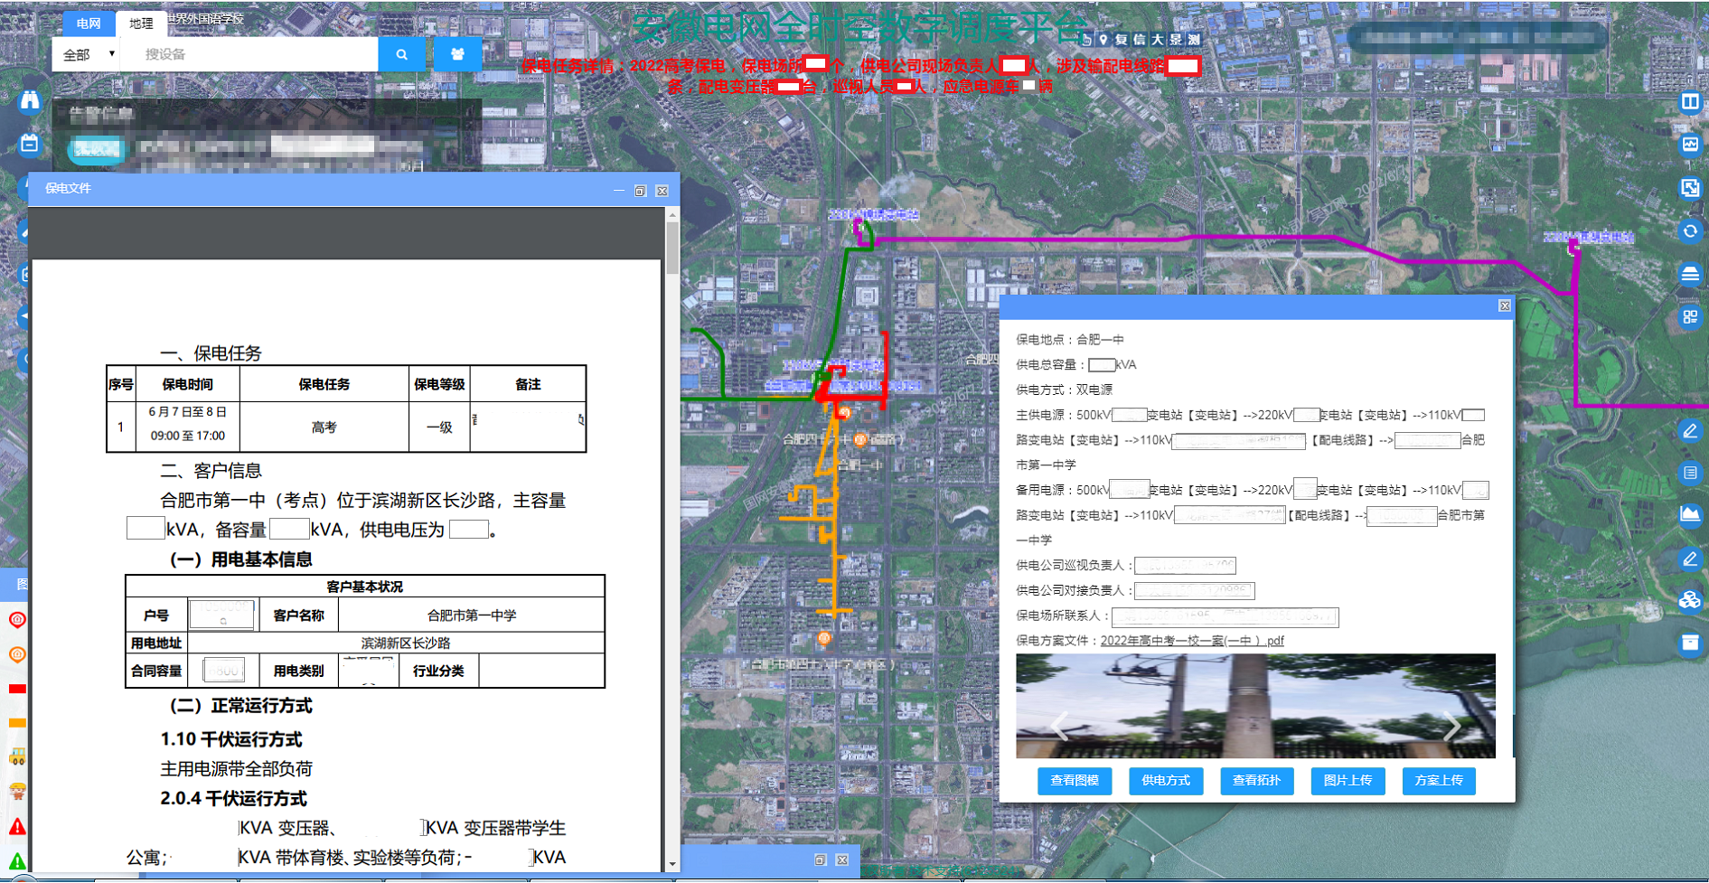Viewport: 1709px width, 883px height.
Task: Click the layers stack icon on right
Action: tap(1689, 274)
